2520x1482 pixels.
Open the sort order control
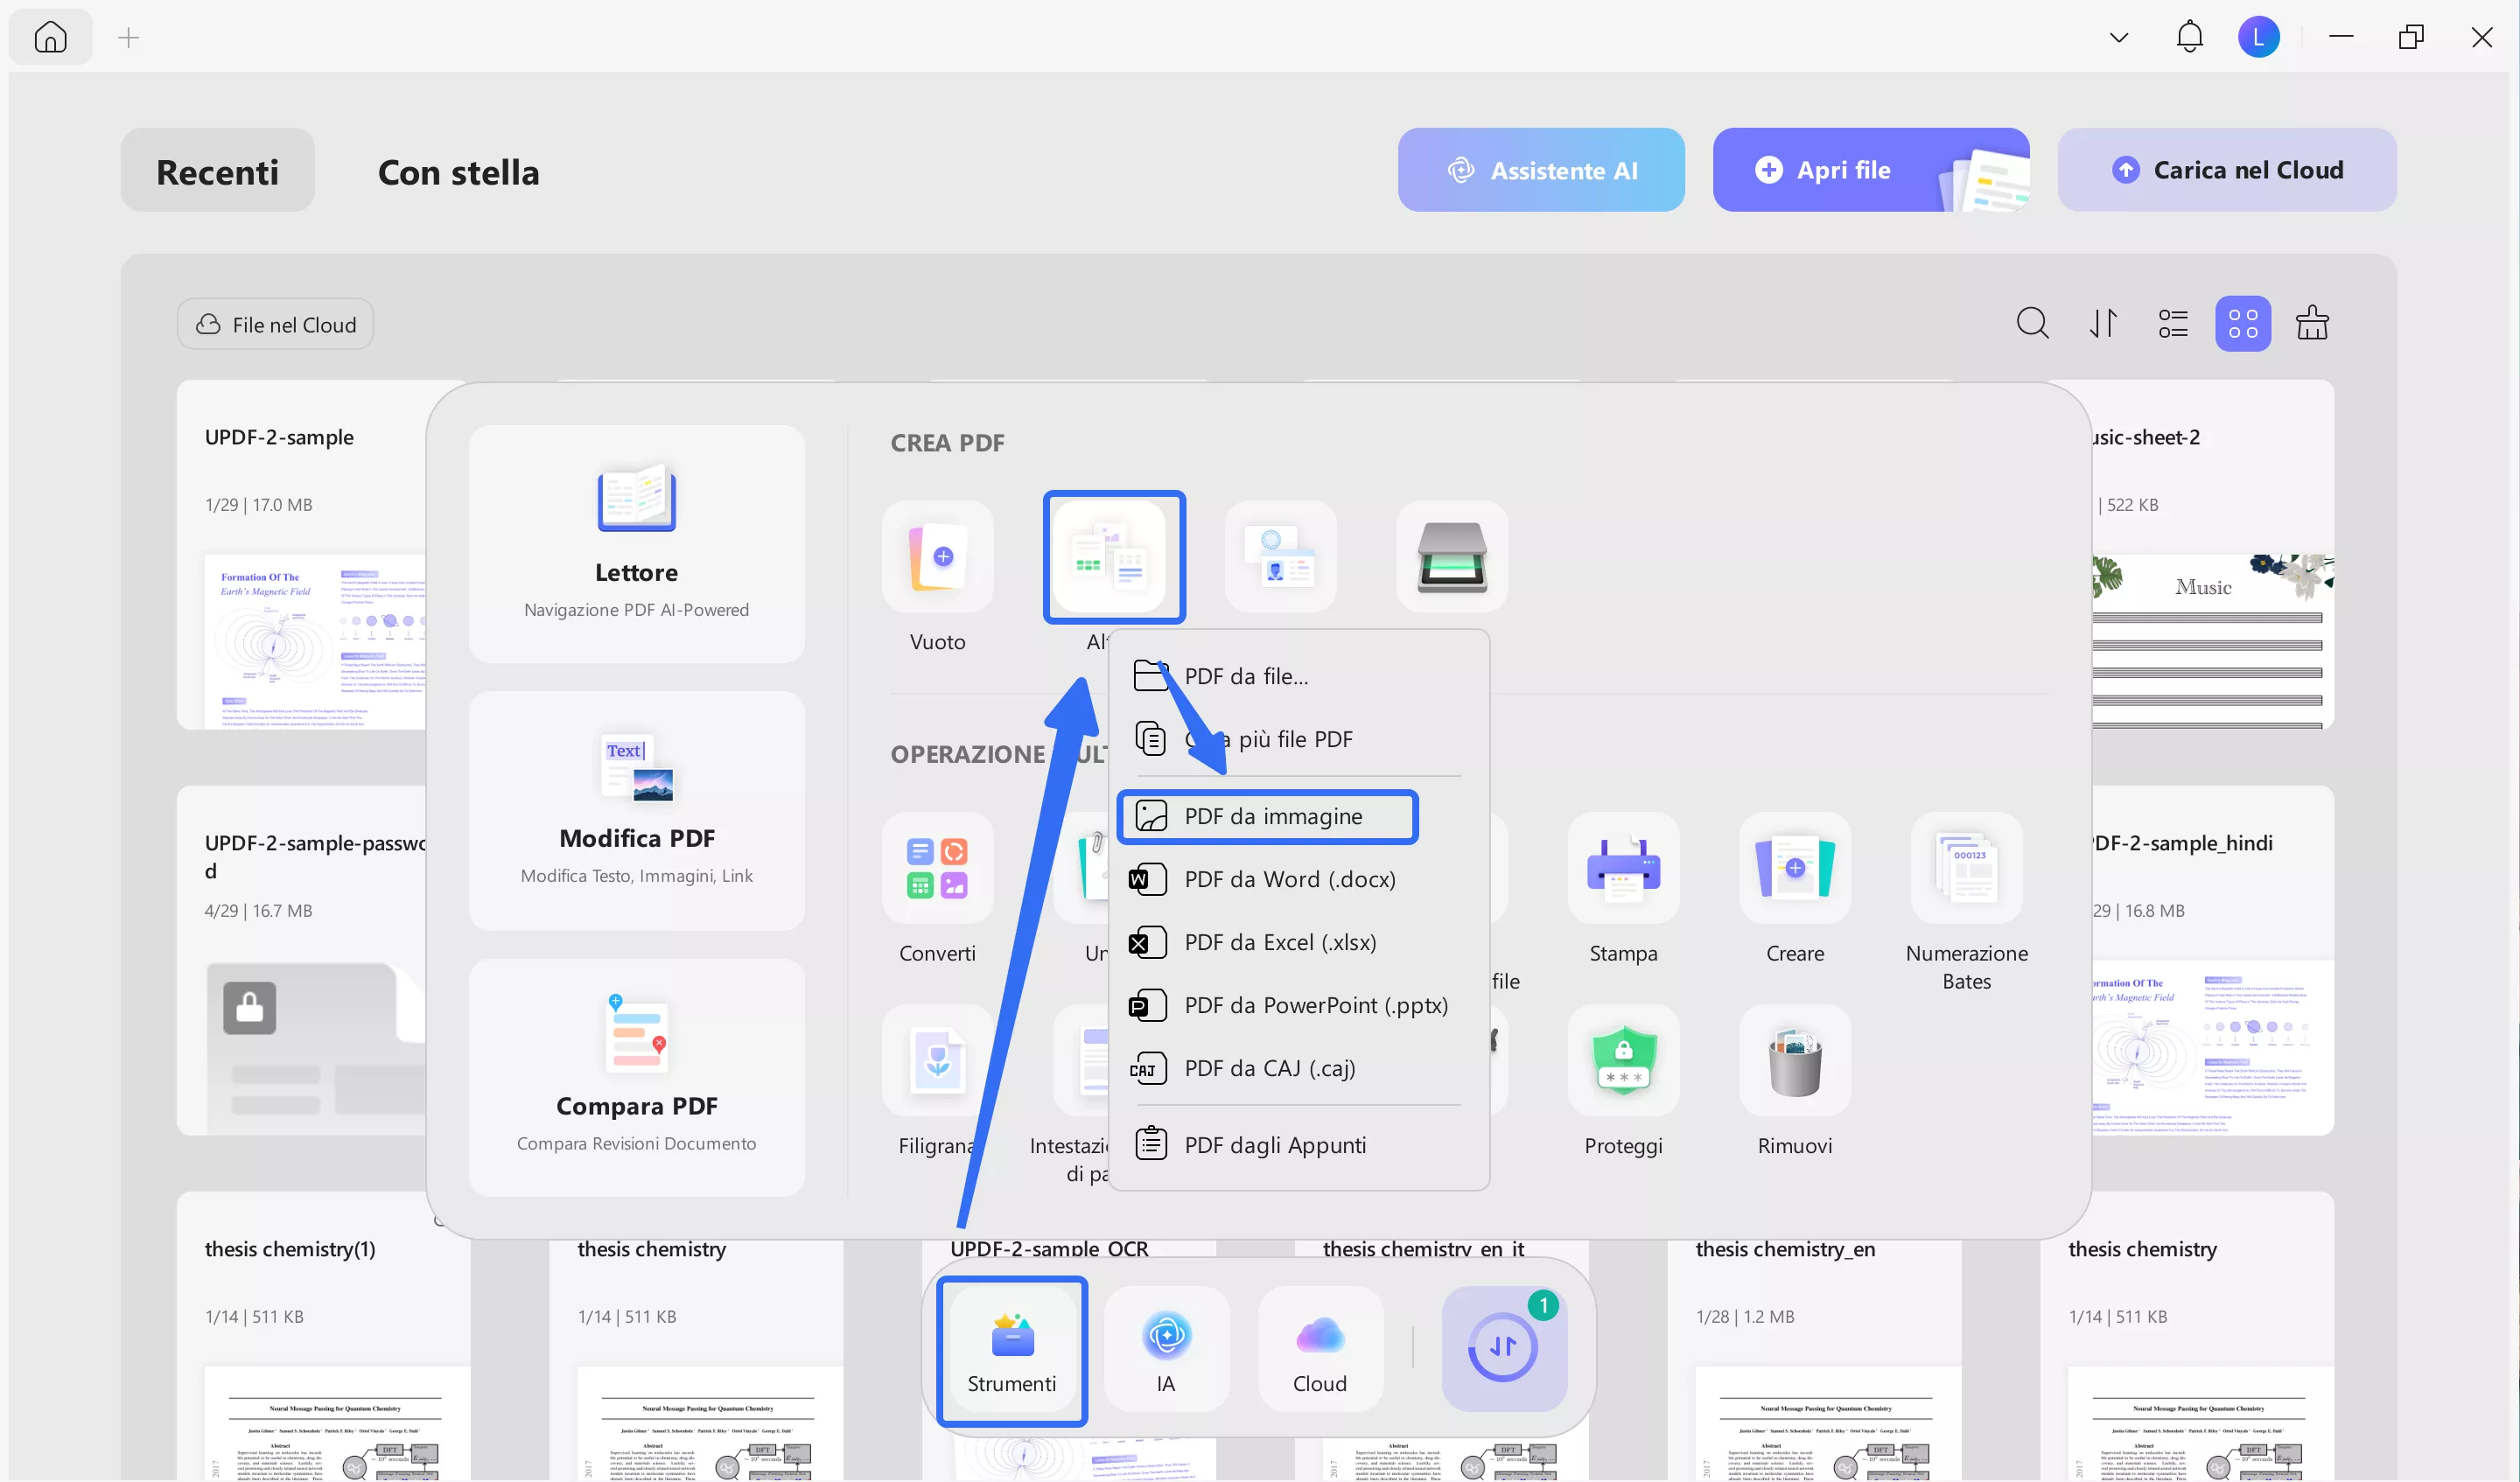[2102, 323]
